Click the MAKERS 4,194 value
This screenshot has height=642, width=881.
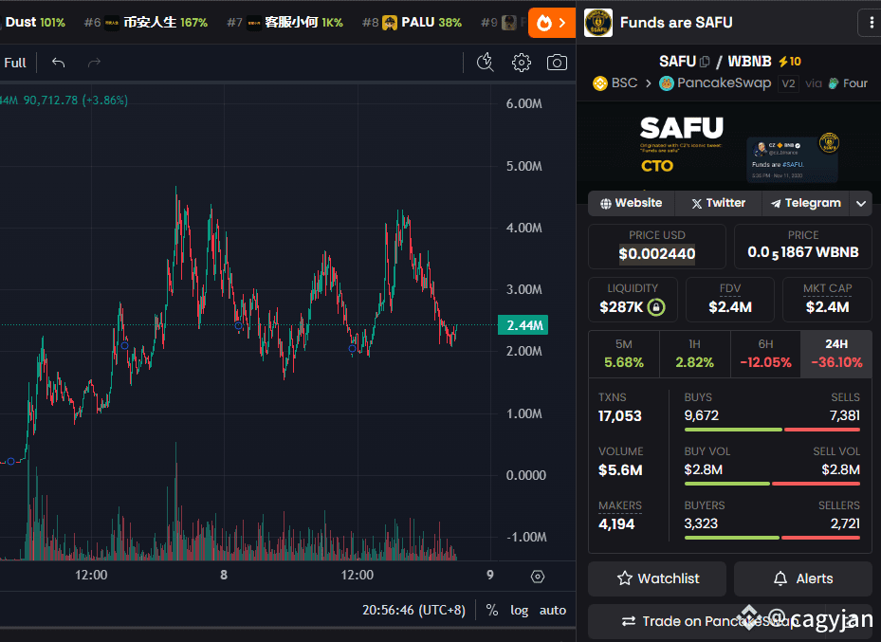coord(616,524)
